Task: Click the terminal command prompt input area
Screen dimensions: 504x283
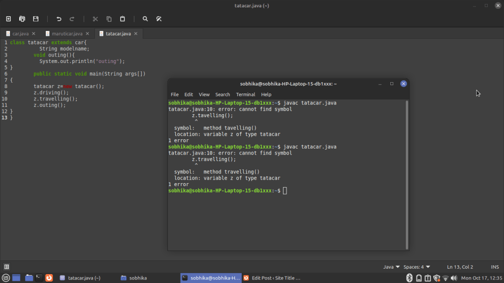Action: tap(285, 190)
